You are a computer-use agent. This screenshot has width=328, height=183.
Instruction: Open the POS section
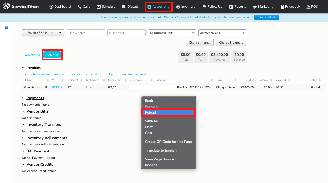(x=312, y=6)
